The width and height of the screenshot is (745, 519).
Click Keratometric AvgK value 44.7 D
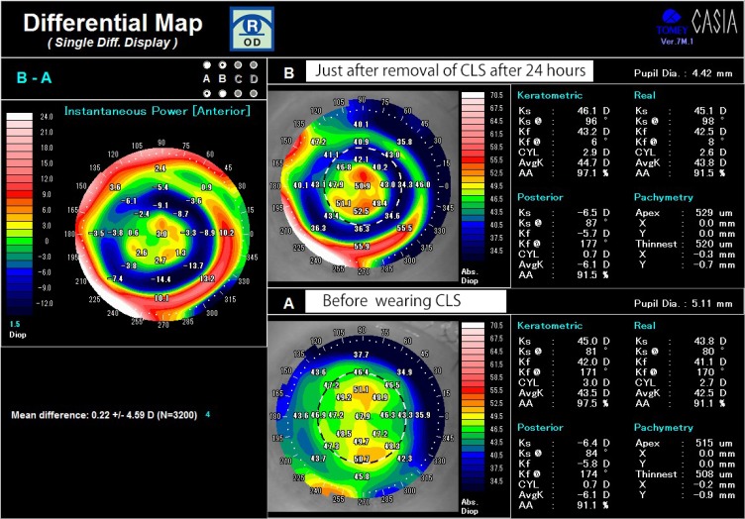click(x=593, y=162)
